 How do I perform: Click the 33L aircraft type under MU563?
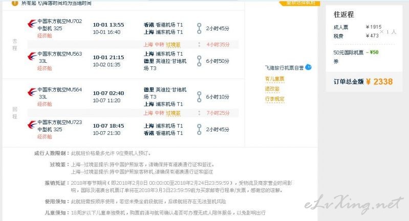tap(43, 61)
